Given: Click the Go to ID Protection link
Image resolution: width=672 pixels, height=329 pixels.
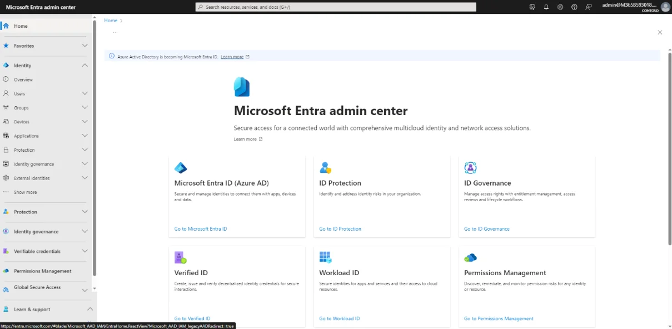Looking at the screenshot, I should click(x=340, y=229).
